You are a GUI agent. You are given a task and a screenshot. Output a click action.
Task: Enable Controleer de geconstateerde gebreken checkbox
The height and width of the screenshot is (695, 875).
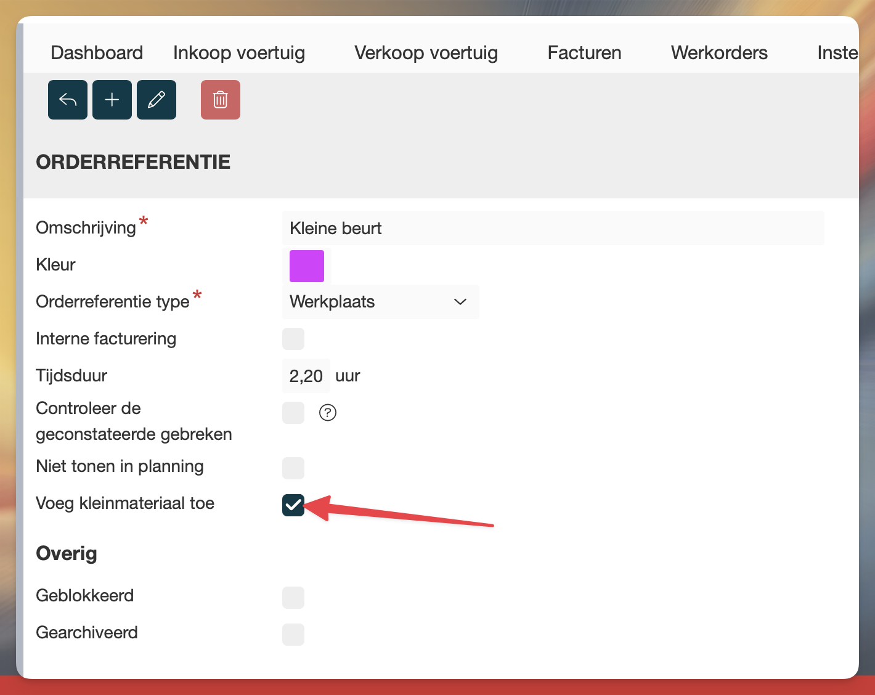(x=293, y=413)
